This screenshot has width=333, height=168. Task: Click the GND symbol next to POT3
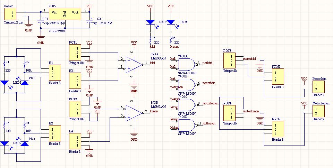260,68
